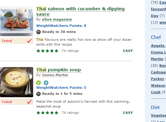The height and width of the screenshot is (122, 166).
Task: Open the Thai pumpkin soup thumbnail
Action: click(17, 82)
